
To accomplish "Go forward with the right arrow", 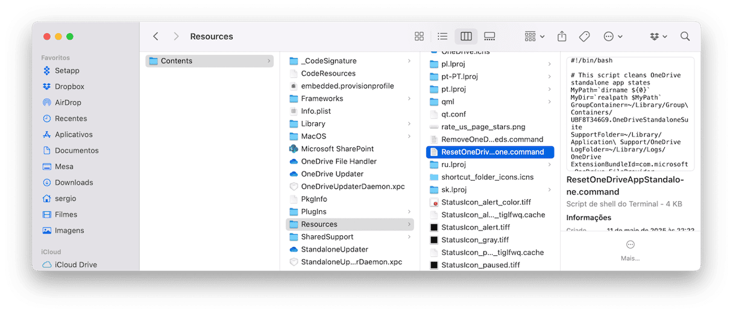I will [x=176, y=36].
